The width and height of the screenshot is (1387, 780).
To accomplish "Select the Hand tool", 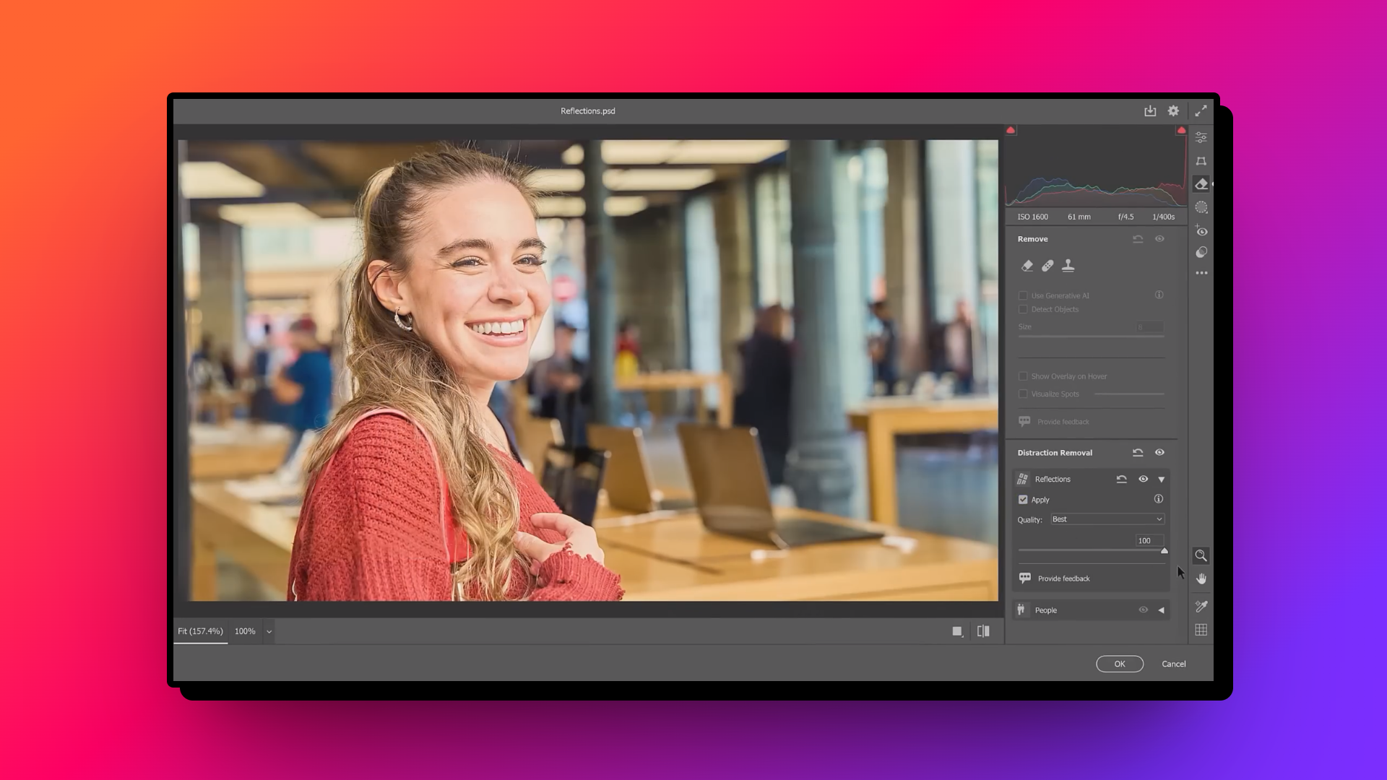I will [1201, 578].
